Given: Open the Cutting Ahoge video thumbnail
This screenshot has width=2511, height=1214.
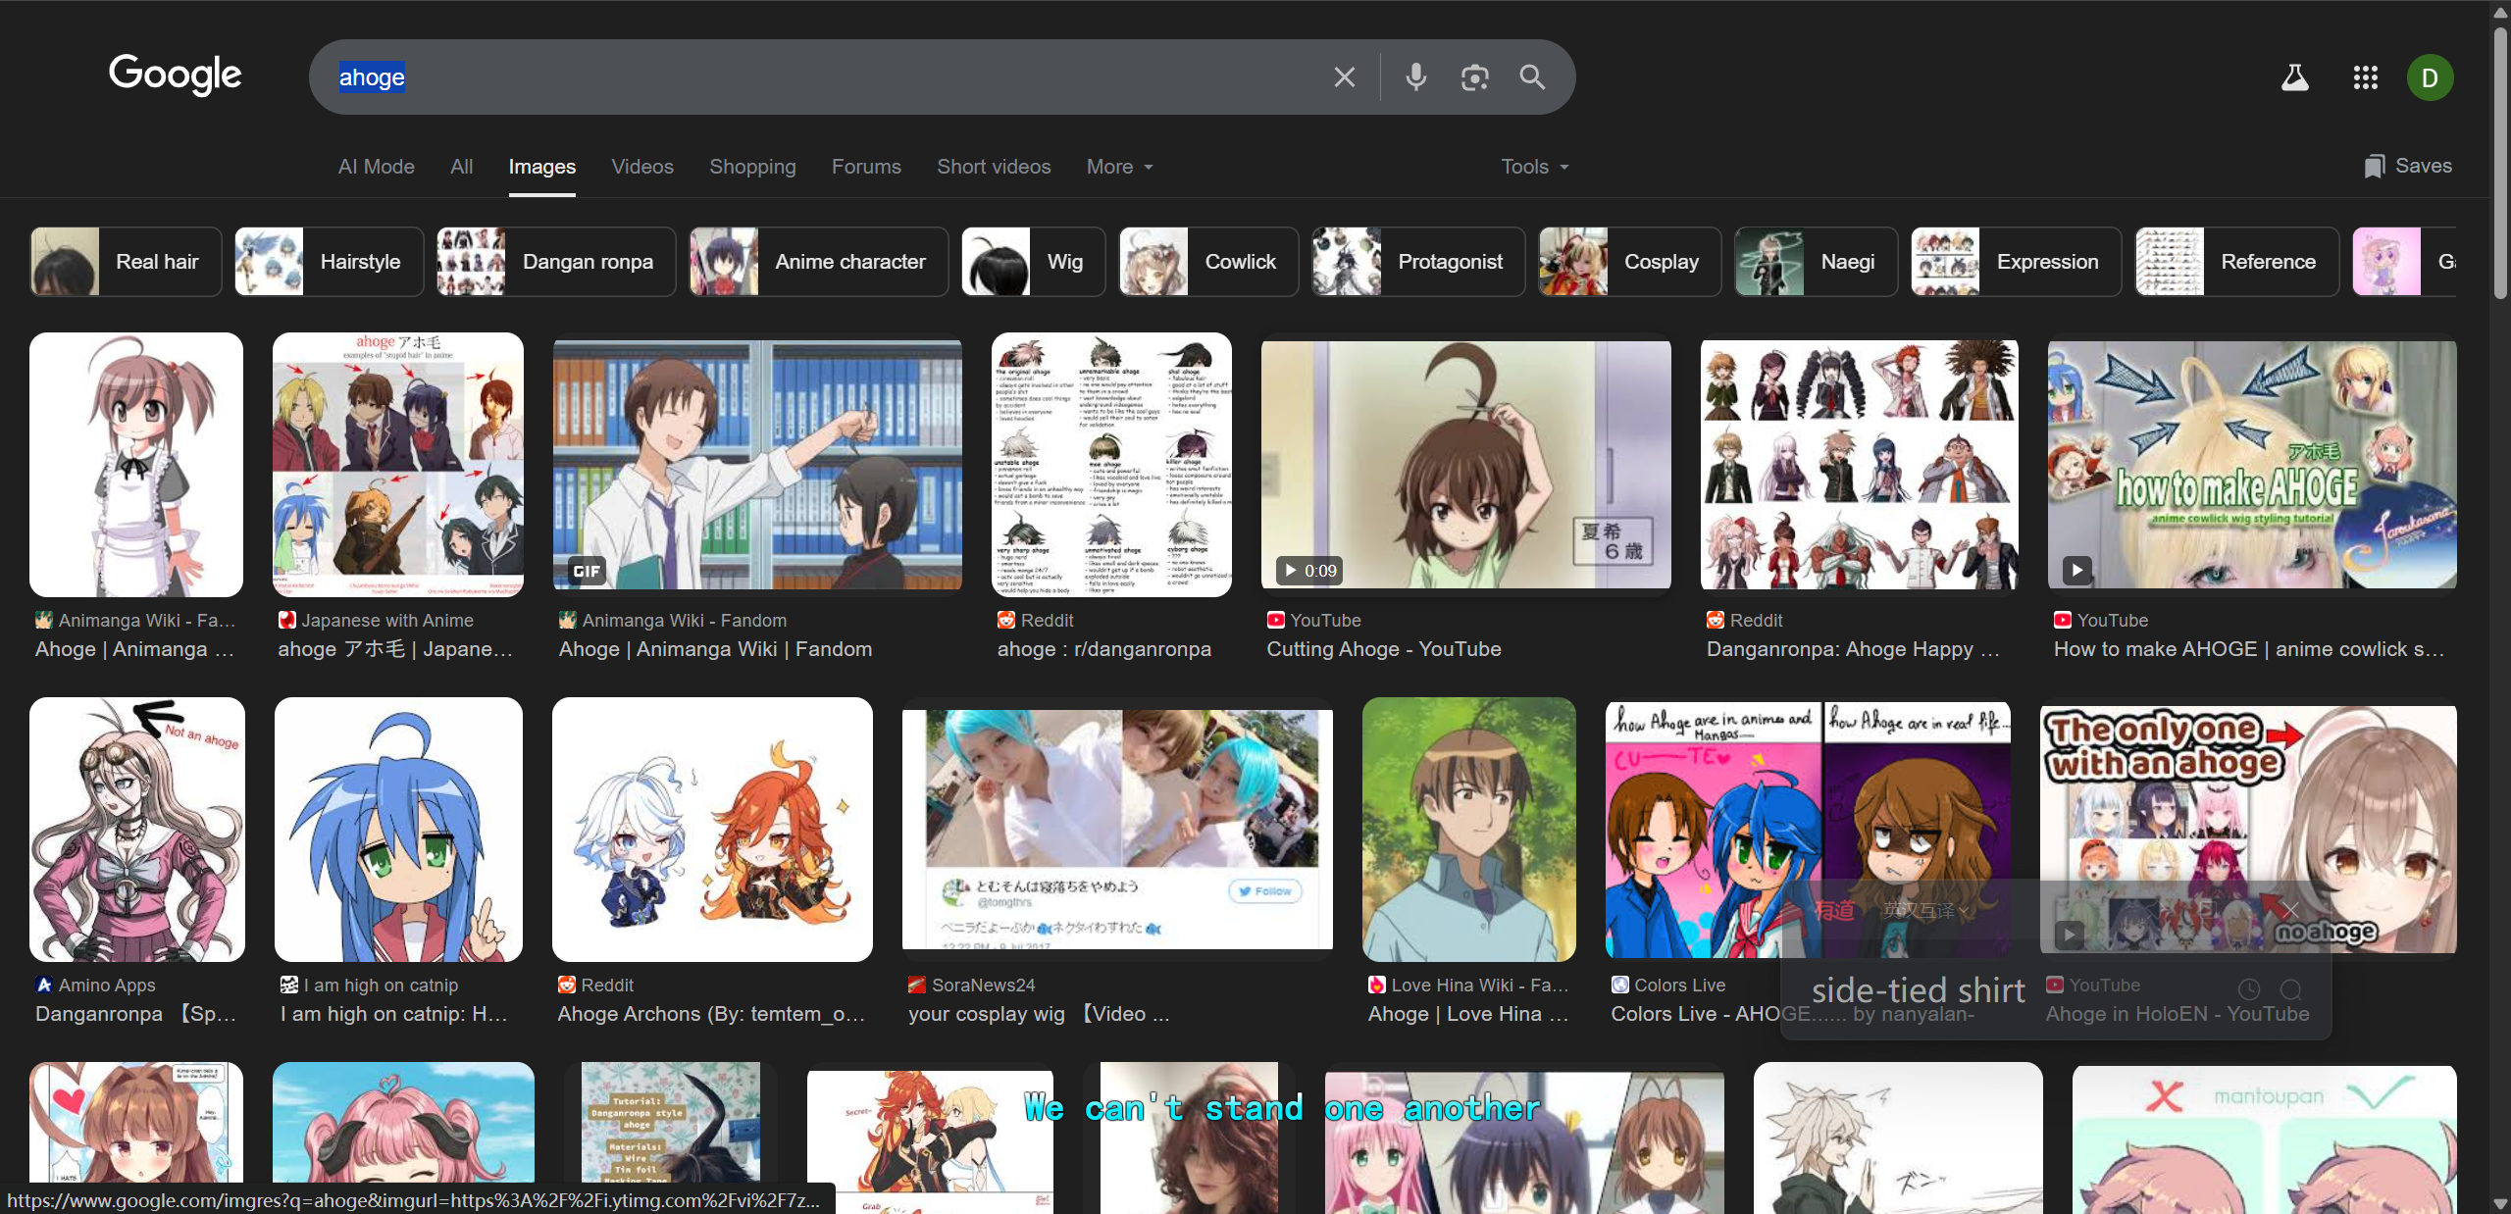Looking at the screenshot, I should click(1465, 465).
